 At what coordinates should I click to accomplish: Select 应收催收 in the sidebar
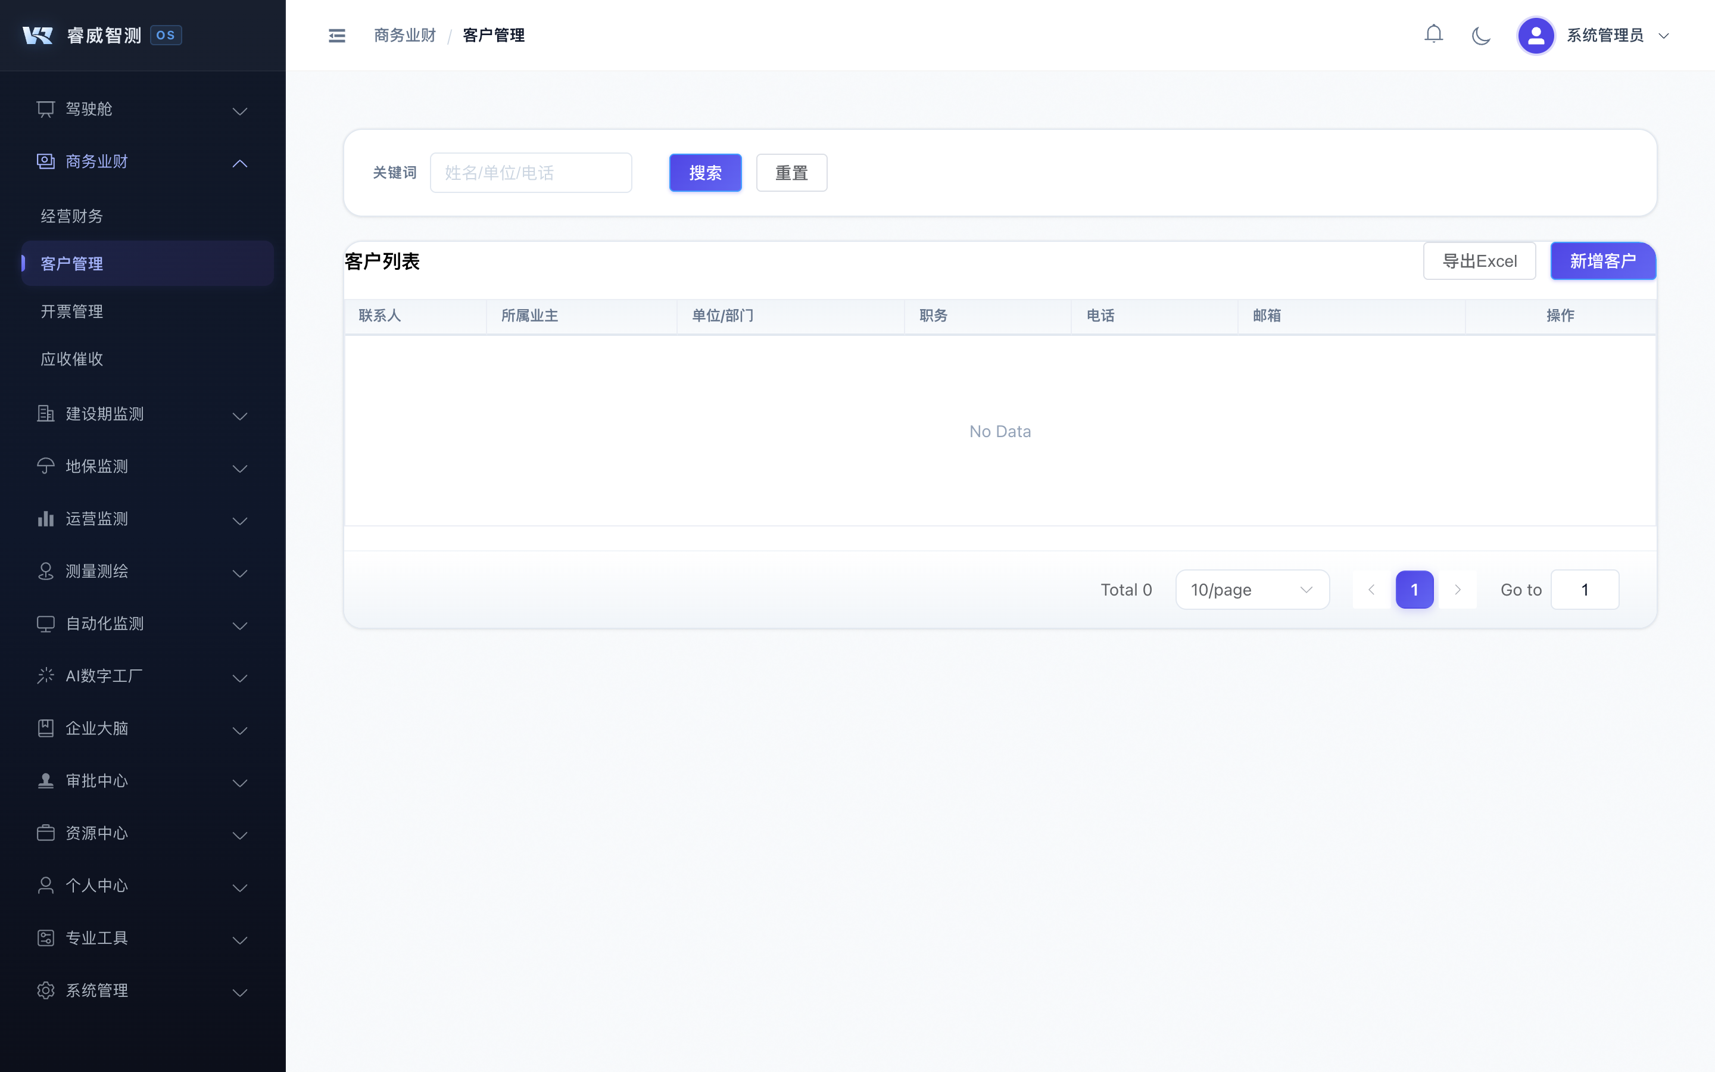pos(72,359)
